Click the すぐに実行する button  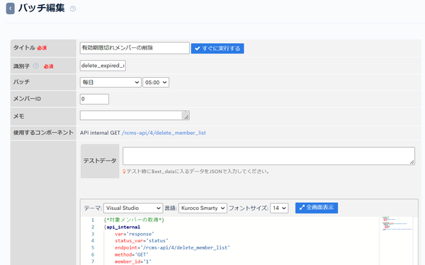point(217,48)
